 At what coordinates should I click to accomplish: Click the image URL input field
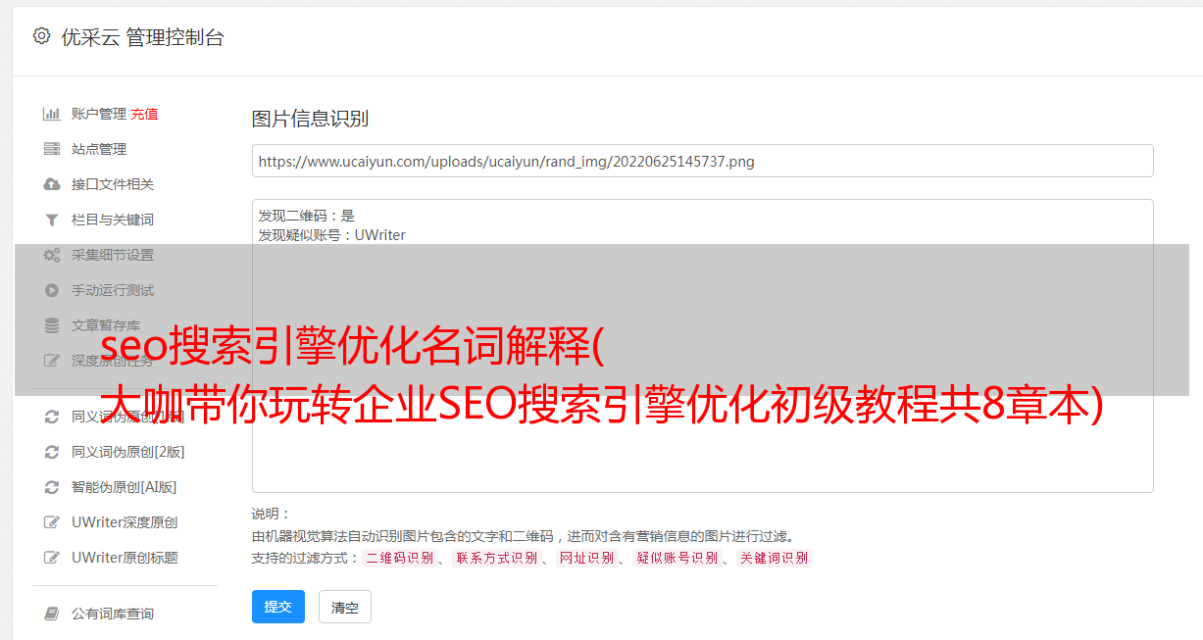(x=702, y=161)
